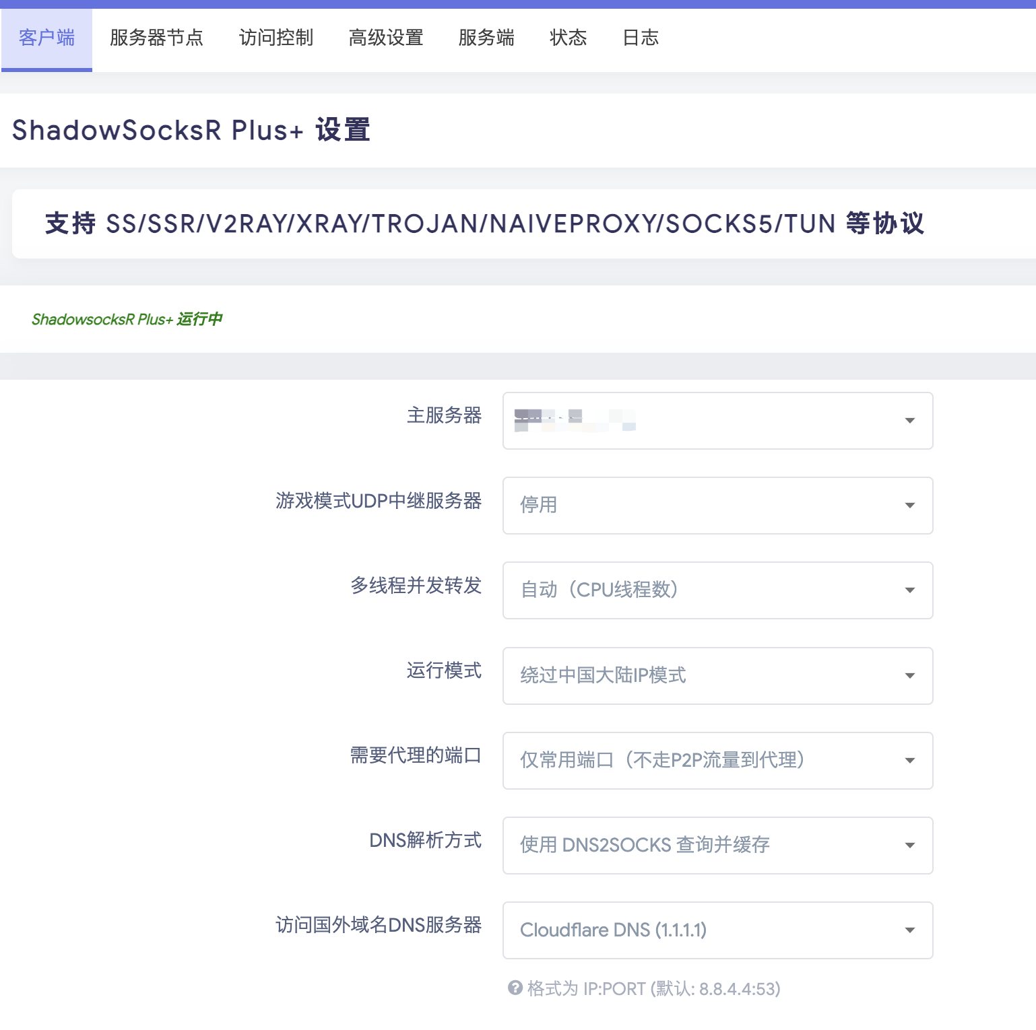Viewport: 1036px width, 1030px height.
Task: Click the ShadowSocksR Plus+ 设置 heading
Action: coord(191,130)
